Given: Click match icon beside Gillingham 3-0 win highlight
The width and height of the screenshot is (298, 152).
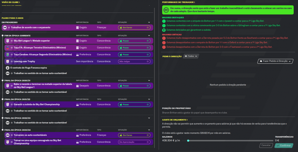Looking at the screenshot, I should (x=164, y=25).
